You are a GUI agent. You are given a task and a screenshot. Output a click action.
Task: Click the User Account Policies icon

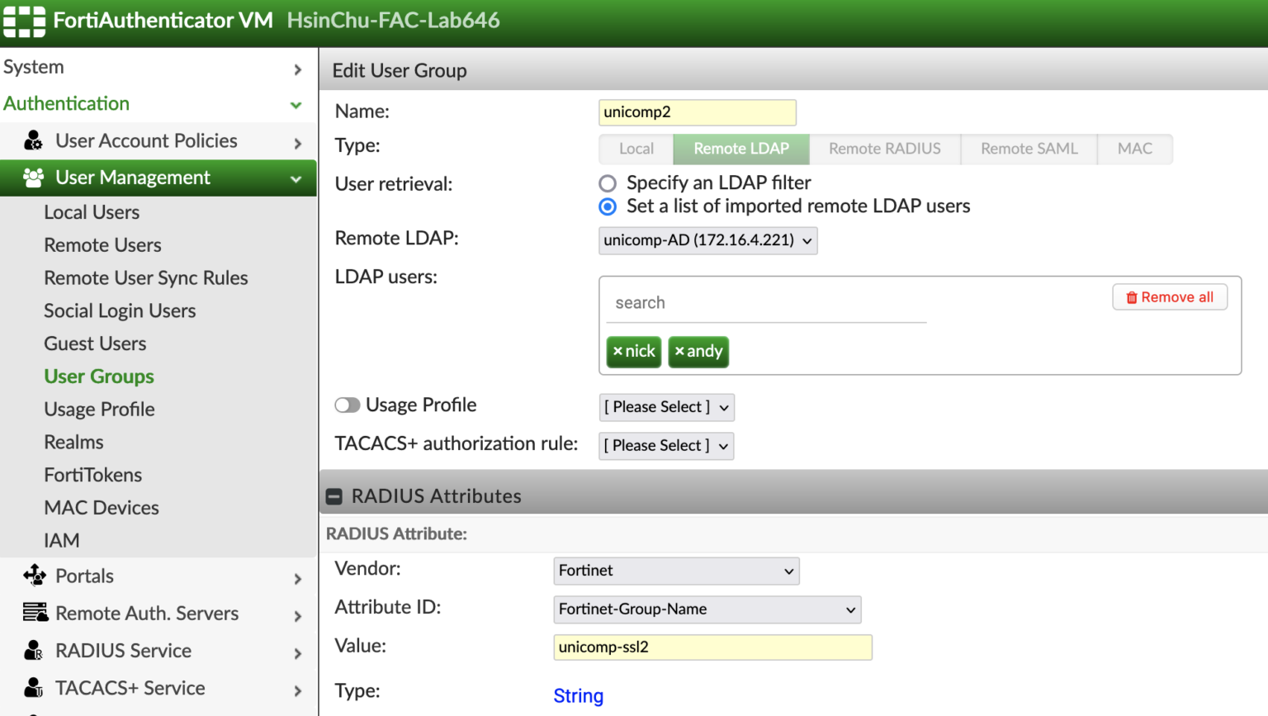coord(33,141)
